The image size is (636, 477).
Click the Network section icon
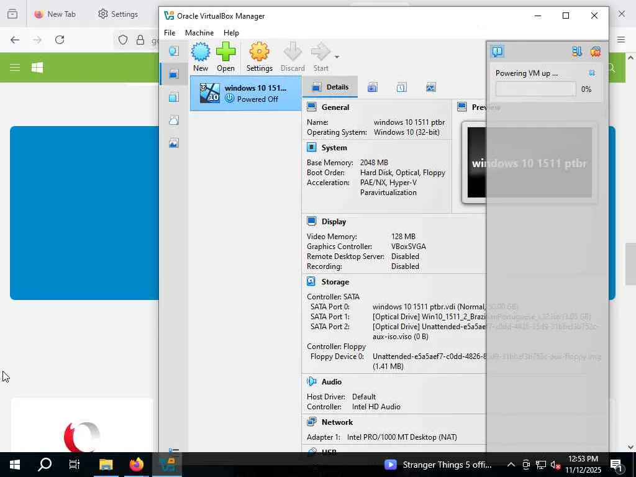pyautogui.click(x=312, y=422)
